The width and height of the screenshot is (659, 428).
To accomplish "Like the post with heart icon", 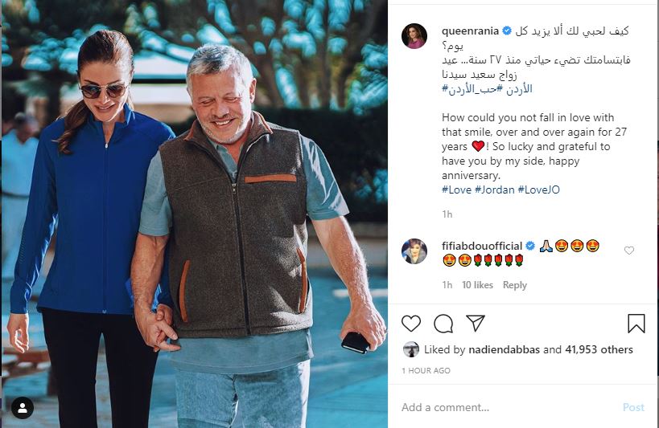I will 410,324.
